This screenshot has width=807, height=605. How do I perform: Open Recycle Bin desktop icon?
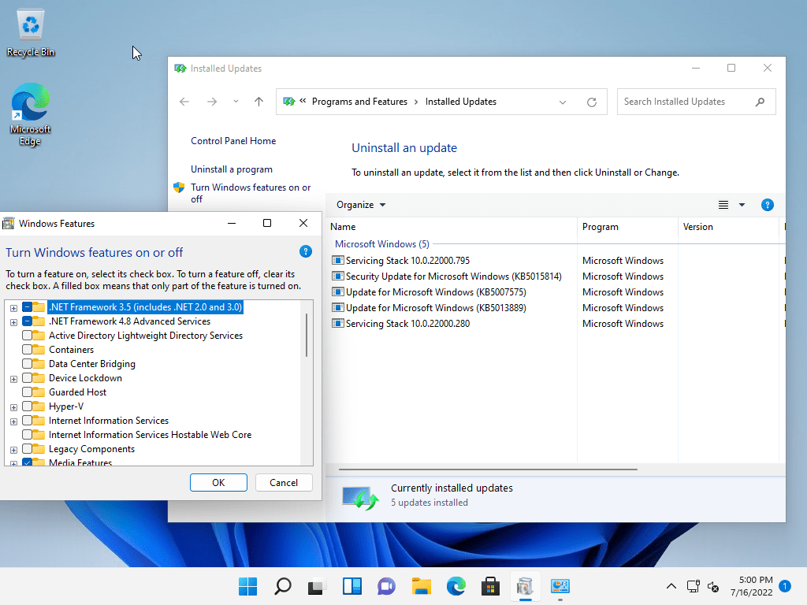coord(31,33)
